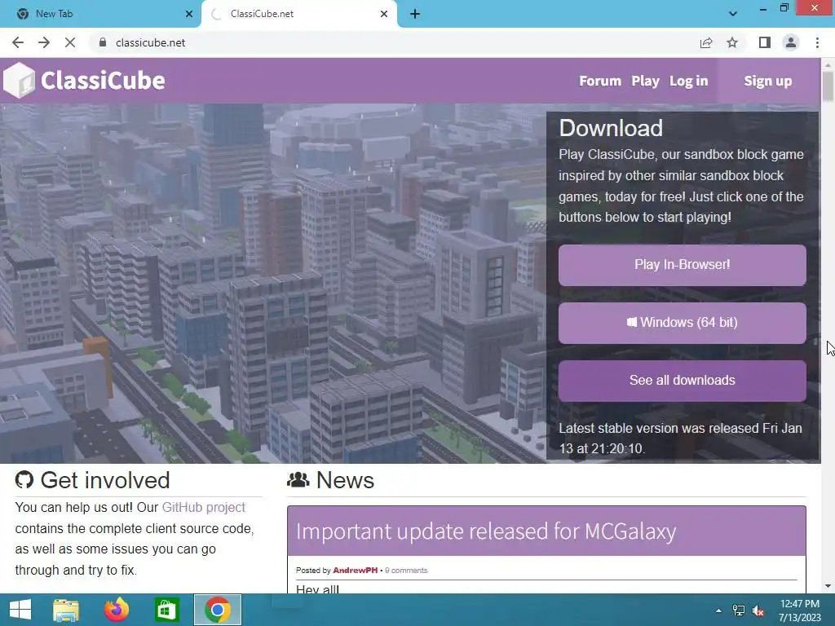The height and width of the screenshot is (626, 835).
Task: Open the network status tray icon
Action: pyautogui.click(x=739, y=611)
